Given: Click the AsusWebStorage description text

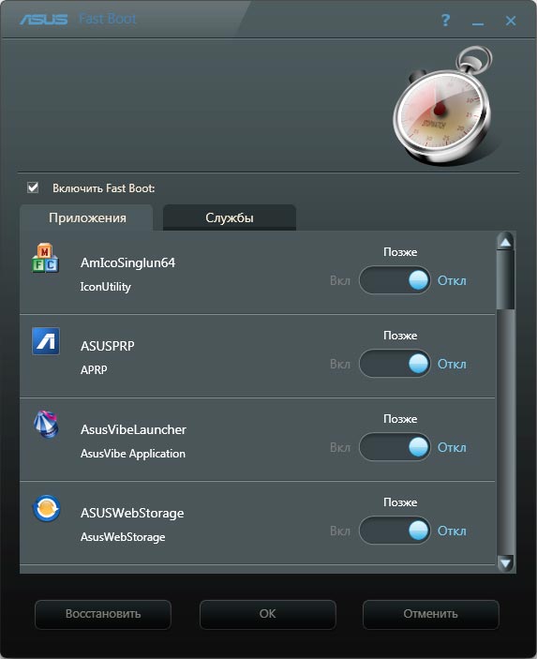Looking at the screenshot, I should (123, 537).
